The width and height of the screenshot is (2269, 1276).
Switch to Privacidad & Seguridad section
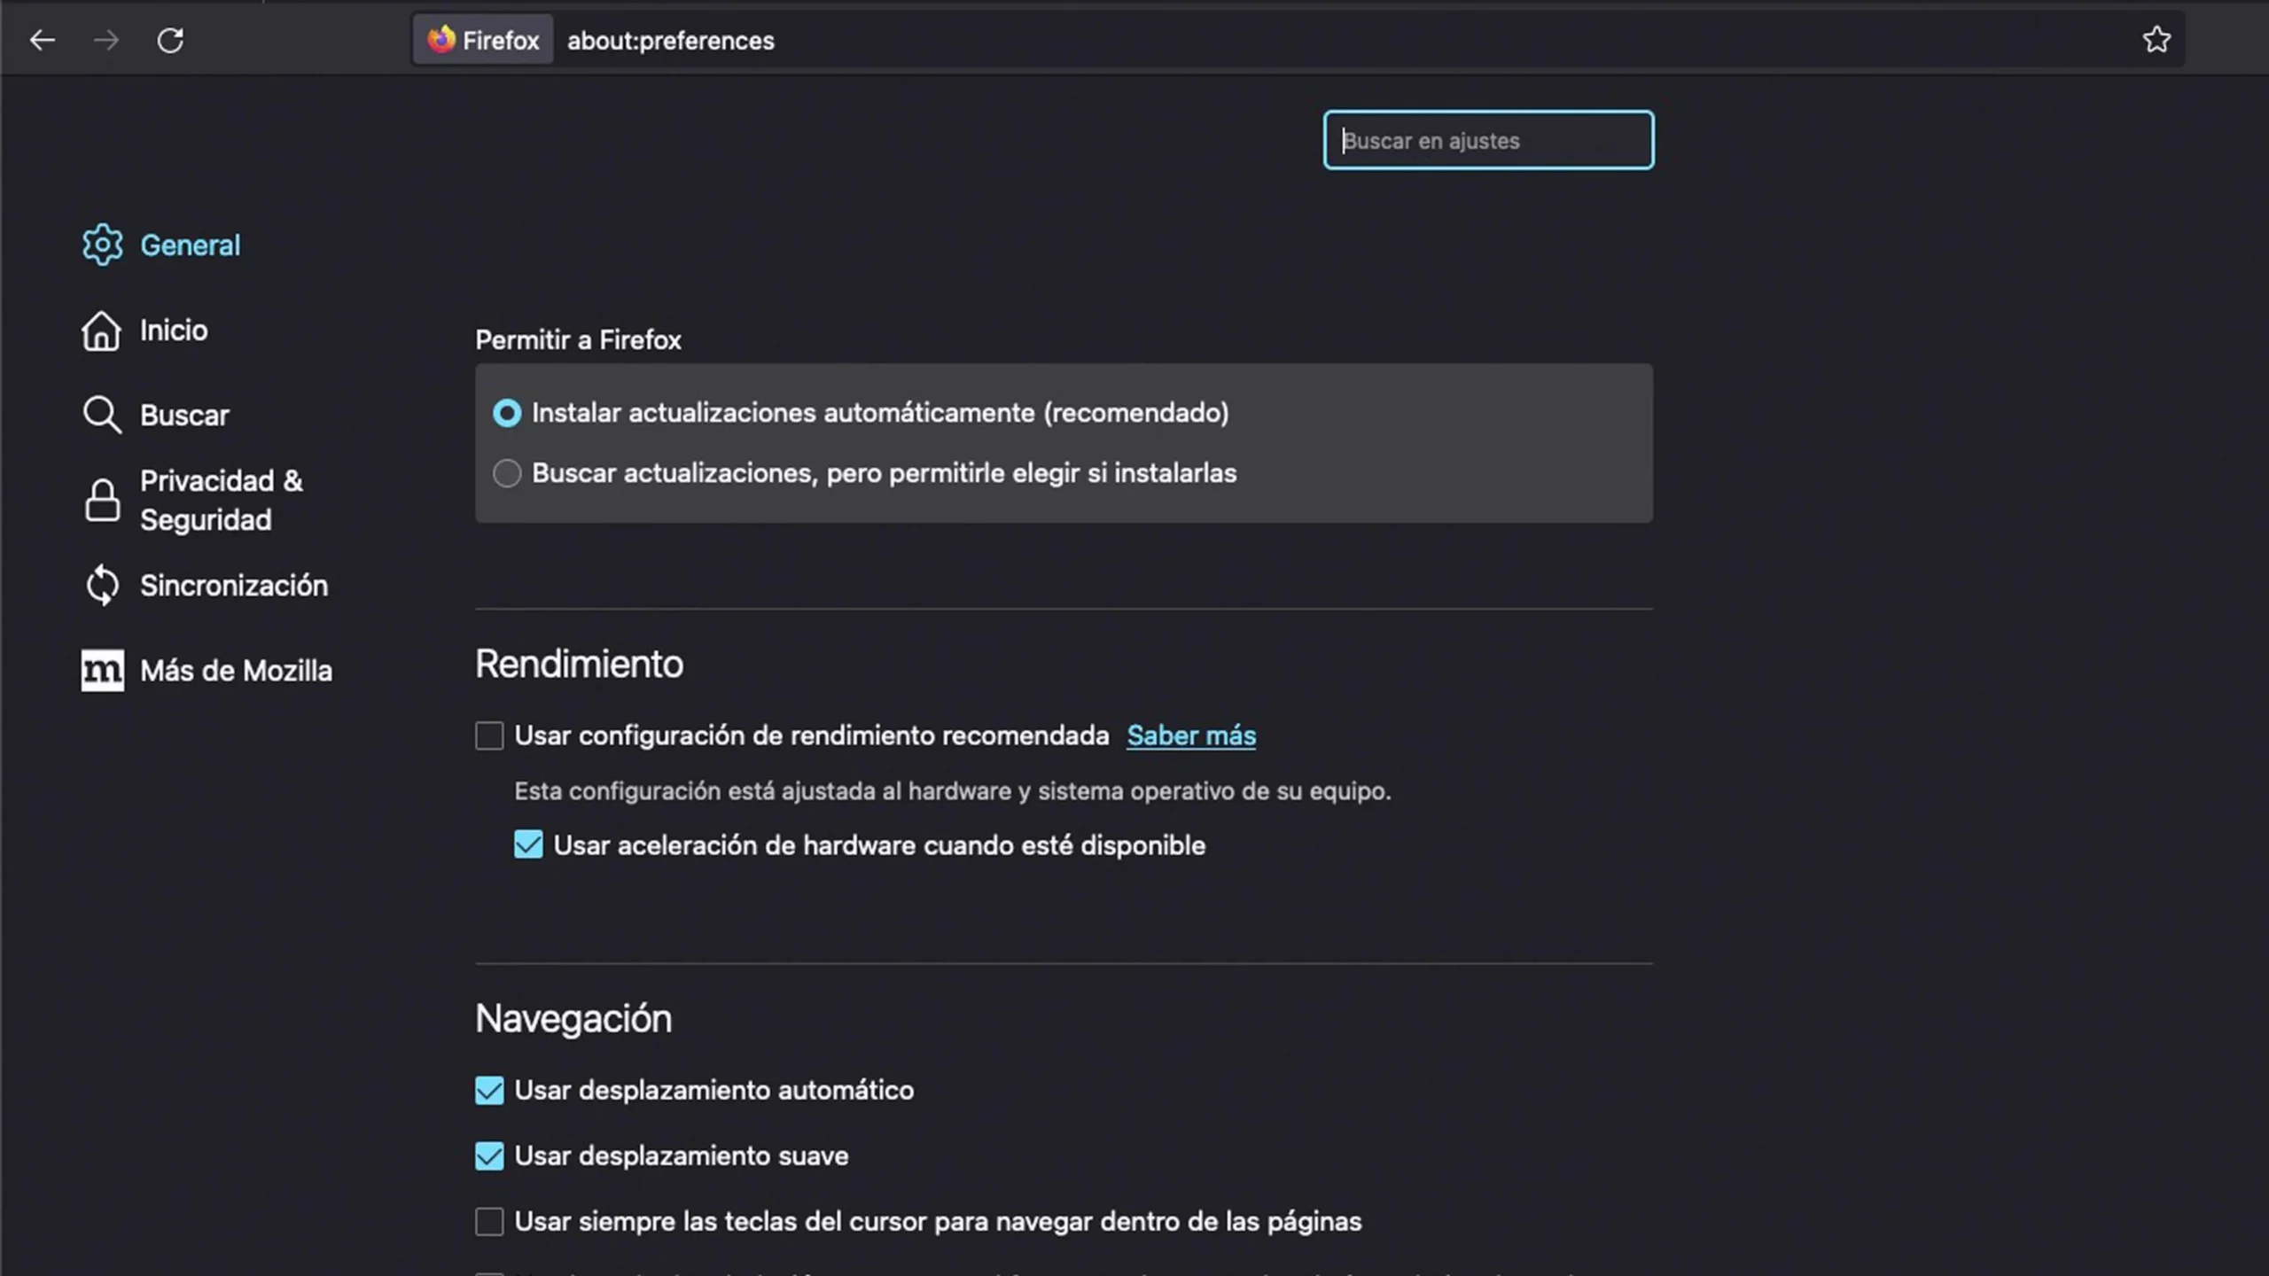click(x=222, y=500)
